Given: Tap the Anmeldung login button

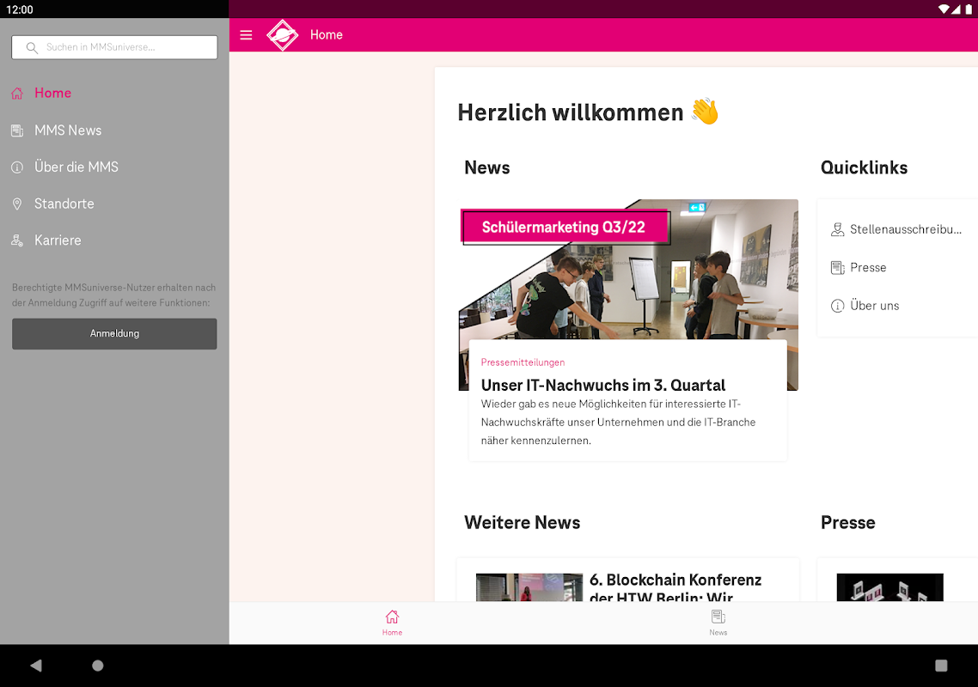Looking at the screenshot, I should click(x=114, y=333).
